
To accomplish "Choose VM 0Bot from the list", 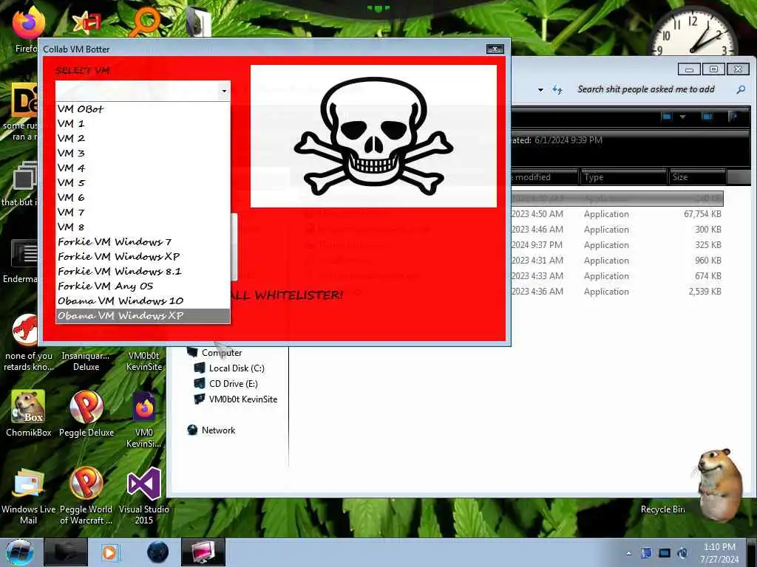I will [143, 109].
